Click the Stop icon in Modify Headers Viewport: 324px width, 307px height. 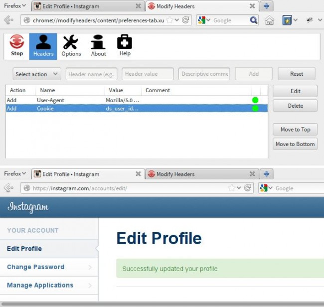tap(17, 46)
